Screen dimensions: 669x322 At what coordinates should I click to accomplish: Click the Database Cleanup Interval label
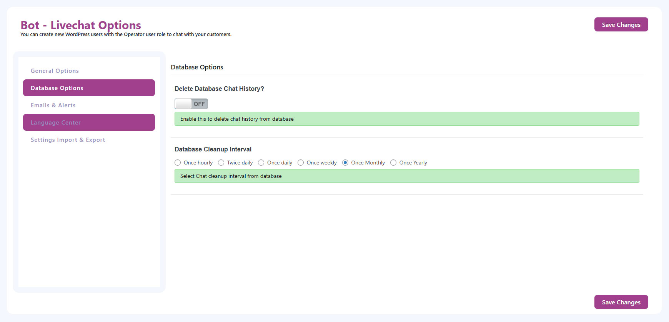click(213, 149)
